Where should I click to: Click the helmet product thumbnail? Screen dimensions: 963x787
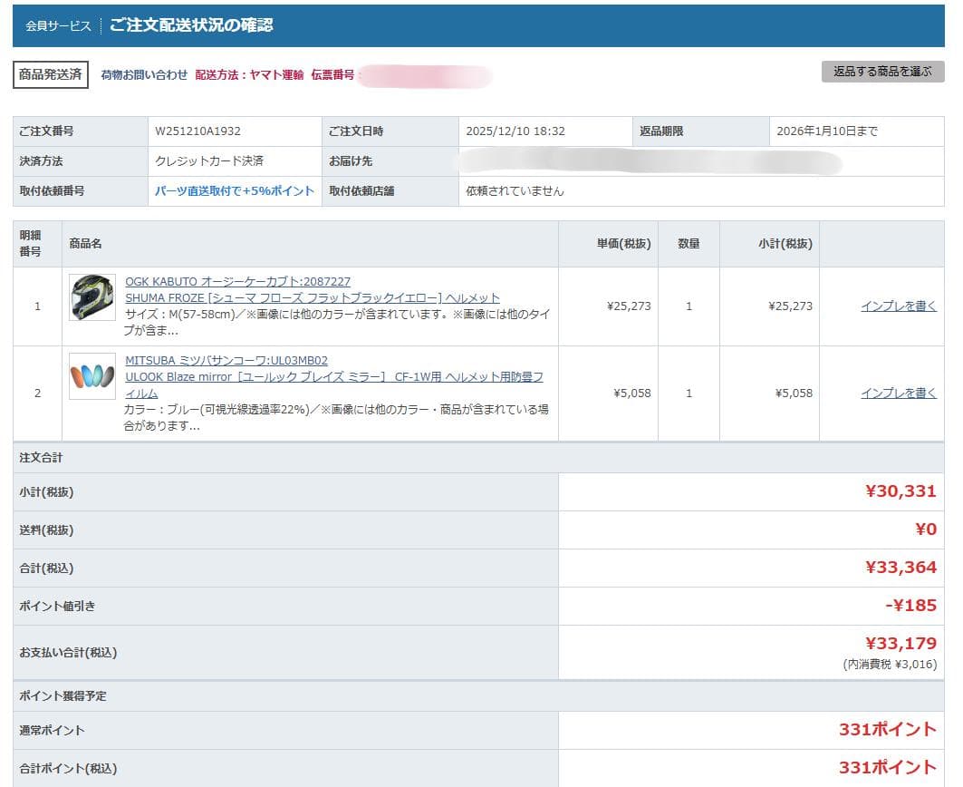92,297
